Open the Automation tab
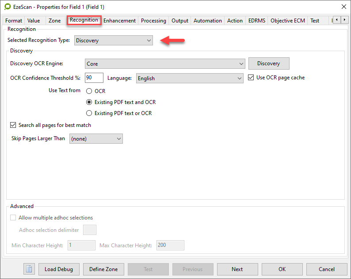The height and width of the screenshot is (279, 351). (x=207, y=21)
